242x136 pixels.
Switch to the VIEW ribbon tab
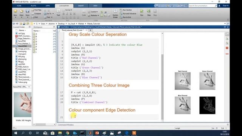(x=95, y=6)
